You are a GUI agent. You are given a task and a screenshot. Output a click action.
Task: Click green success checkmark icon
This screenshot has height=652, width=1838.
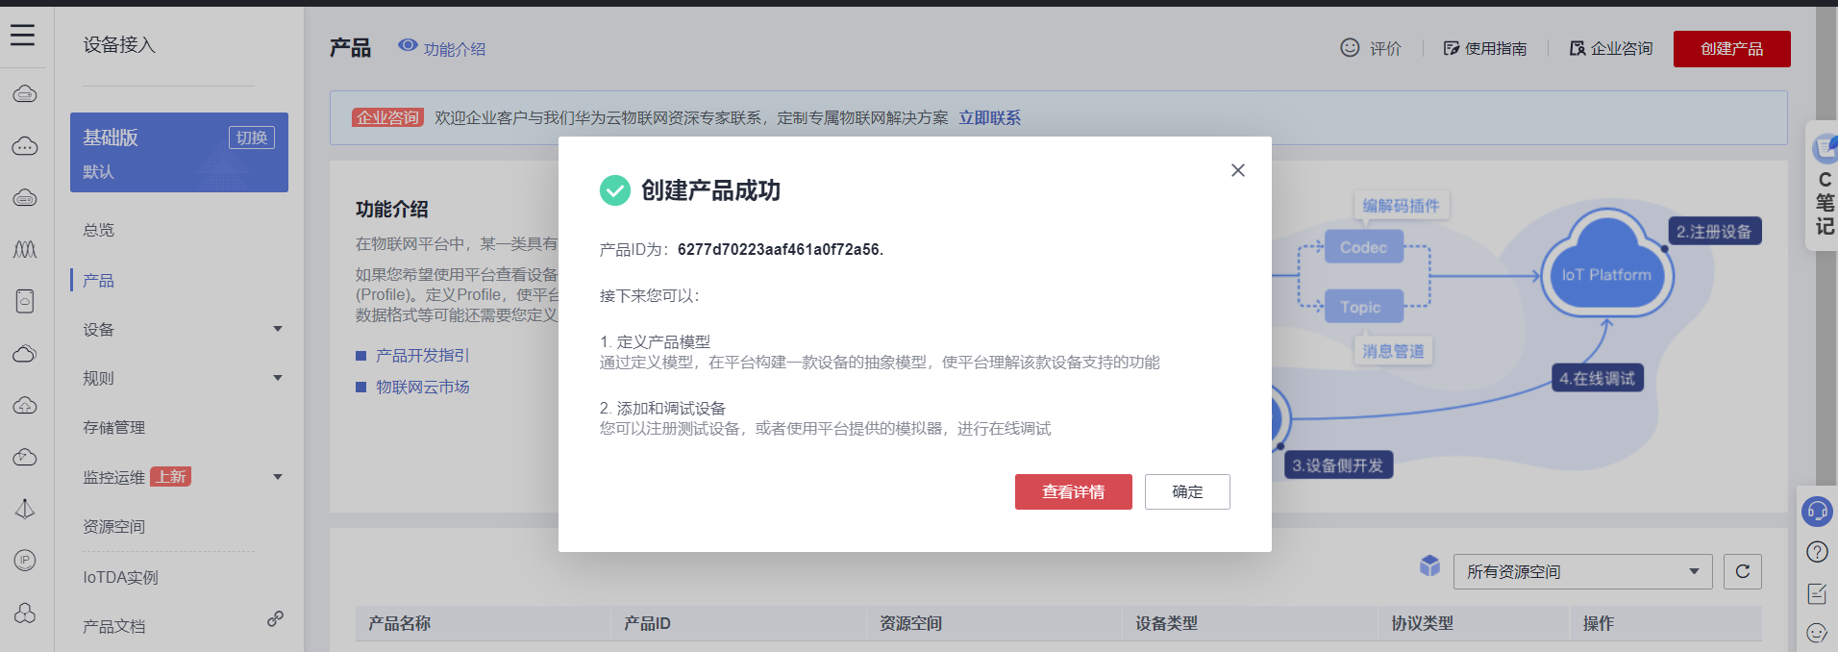tap(615, 190)
